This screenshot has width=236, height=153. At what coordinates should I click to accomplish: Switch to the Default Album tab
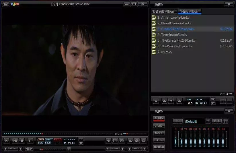tap(164, 11)
